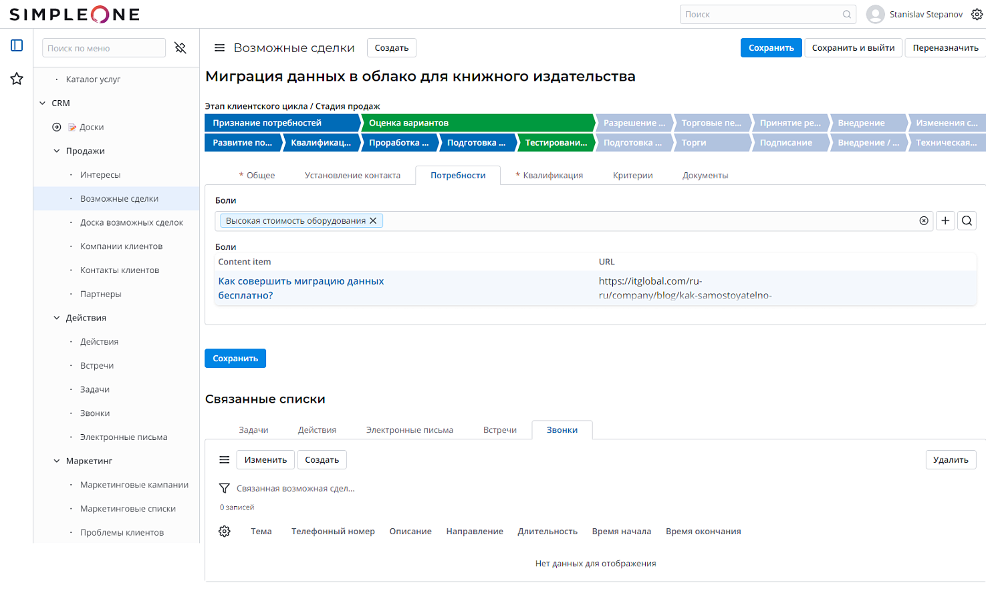Select the Признание потребностей stage
The image size is (986, 601).
coord(282,123)
